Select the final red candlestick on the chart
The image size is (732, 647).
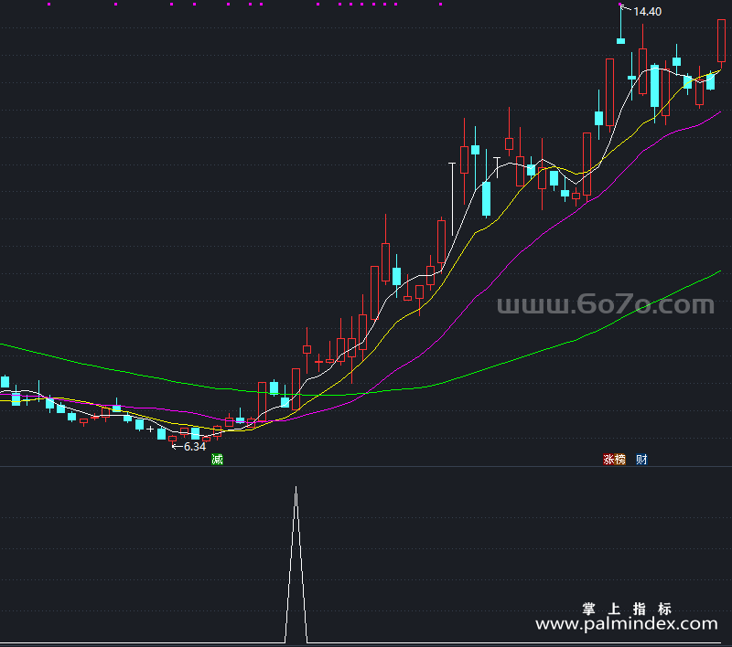721,41
